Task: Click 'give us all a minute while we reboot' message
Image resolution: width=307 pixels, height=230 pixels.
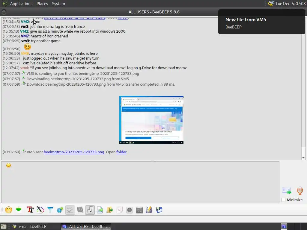Action: 78,31
